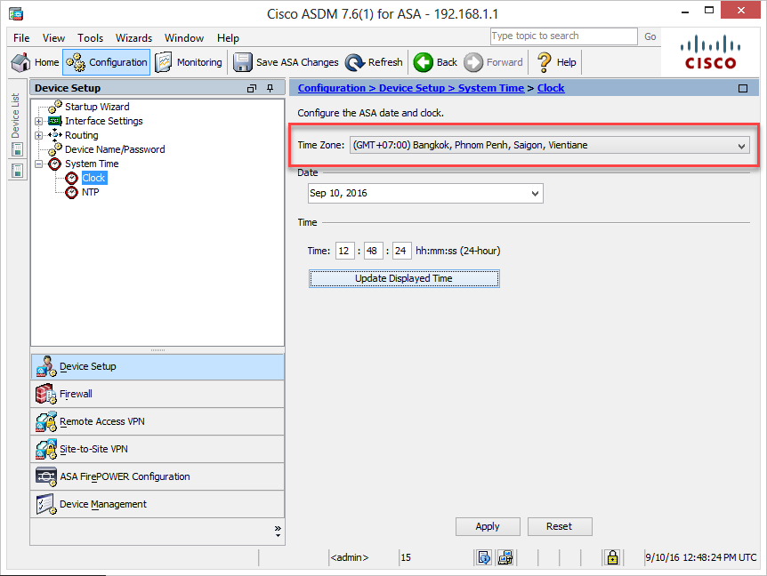The width and height of the screenshot is (767, 576).
Task: Click the Routing arrows icon
Action: 55,135
